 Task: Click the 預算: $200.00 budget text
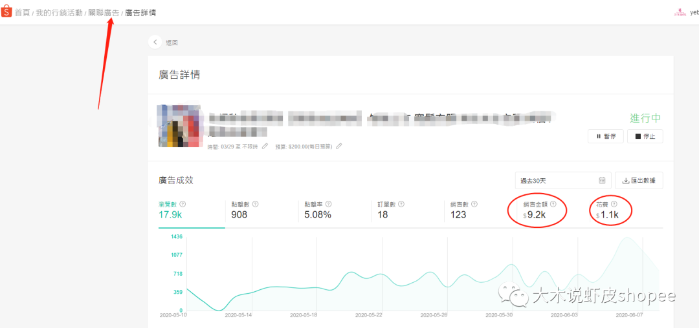point(304,146)
